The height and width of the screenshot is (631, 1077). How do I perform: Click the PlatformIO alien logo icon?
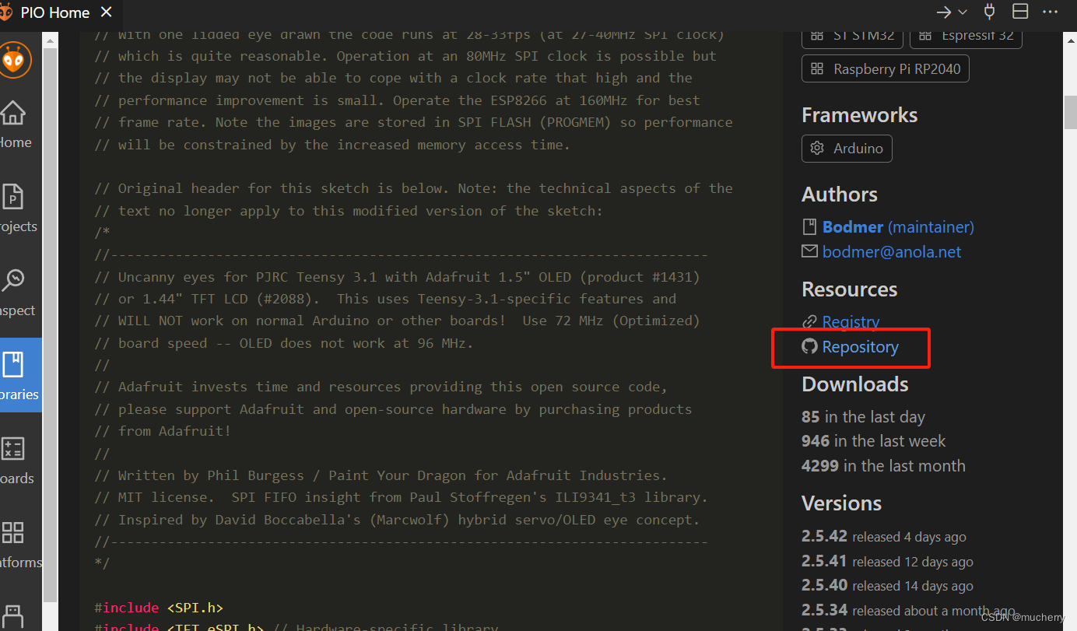point(15,61)
